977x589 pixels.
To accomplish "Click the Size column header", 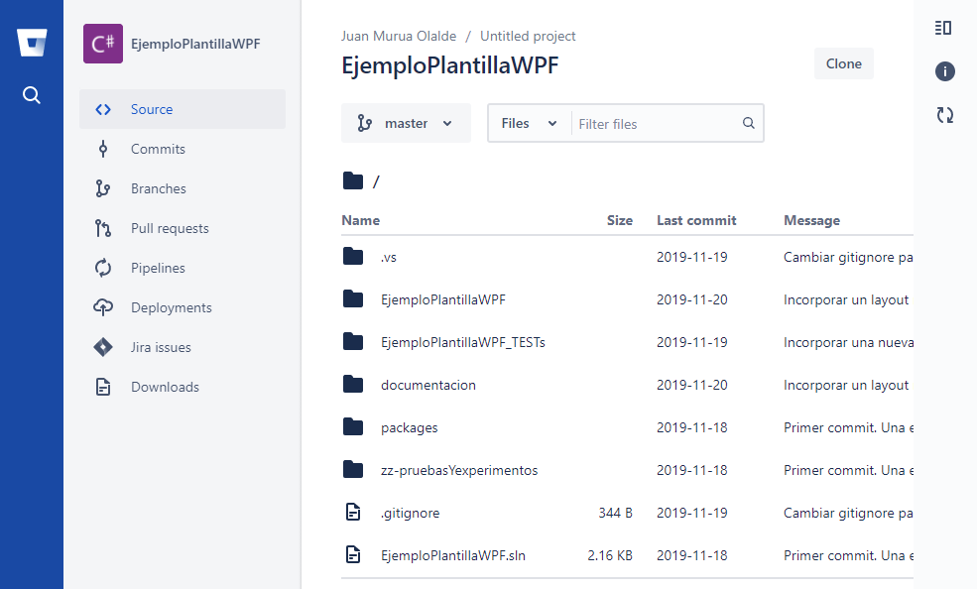I will click(x=620, y=220).
